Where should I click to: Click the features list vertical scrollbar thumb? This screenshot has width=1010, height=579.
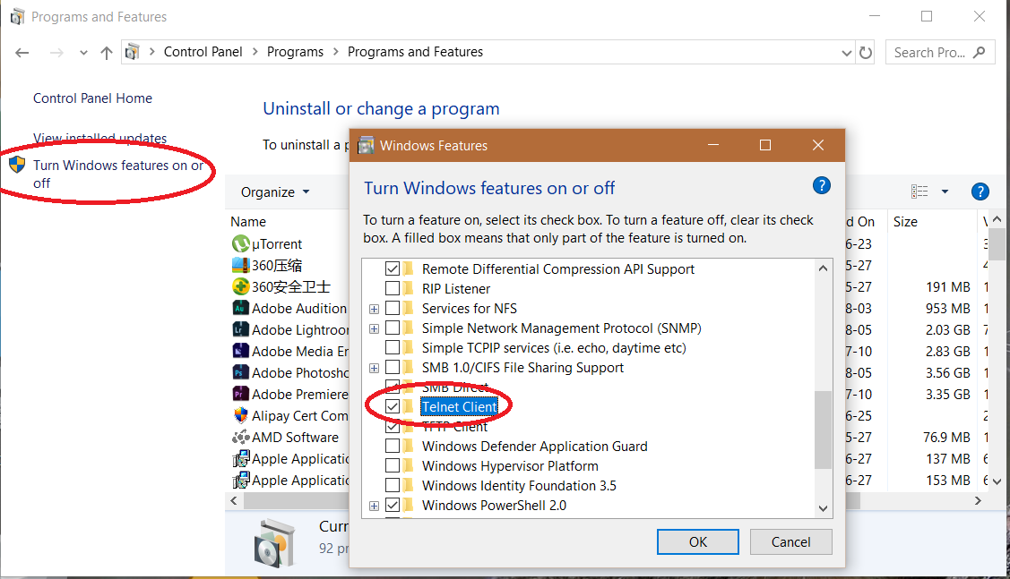pos(823,430)
